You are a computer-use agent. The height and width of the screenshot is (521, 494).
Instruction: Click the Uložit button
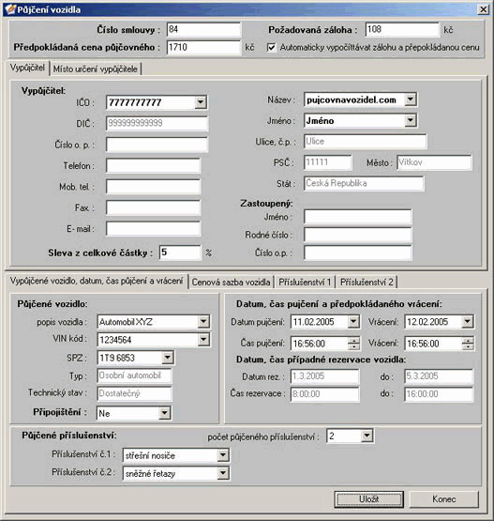point(368,499)
